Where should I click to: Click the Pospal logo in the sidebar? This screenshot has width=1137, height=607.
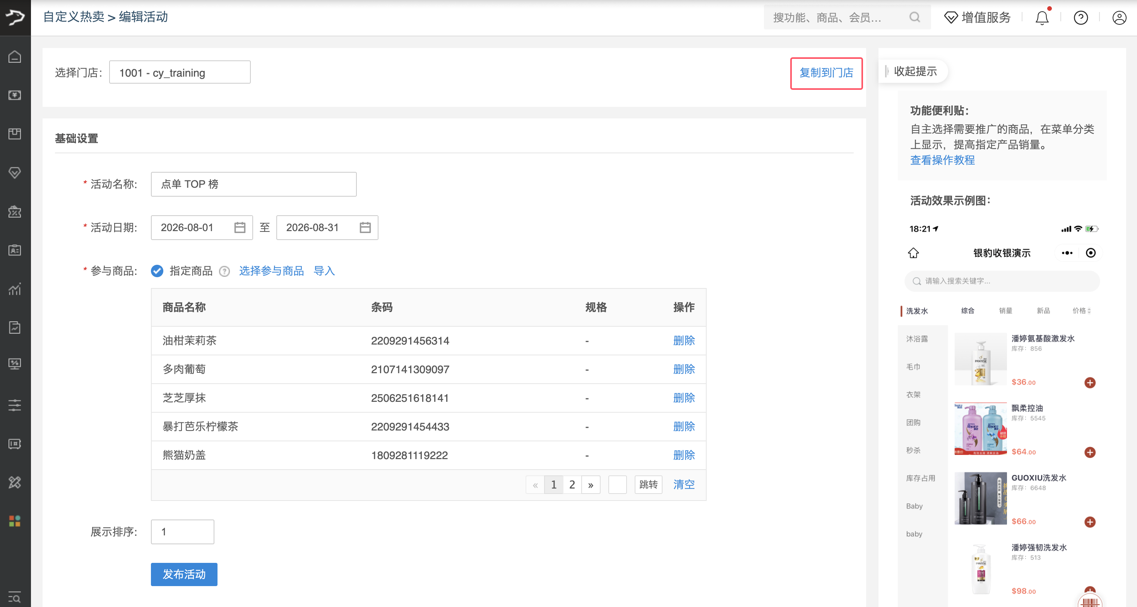pos(15,17)
